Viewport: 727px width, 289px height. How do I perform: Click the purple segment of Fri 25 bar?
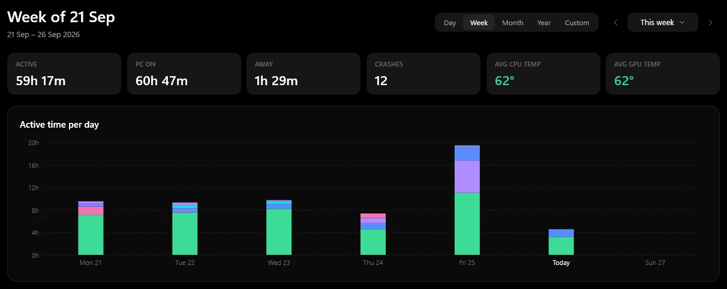(467, 176)
